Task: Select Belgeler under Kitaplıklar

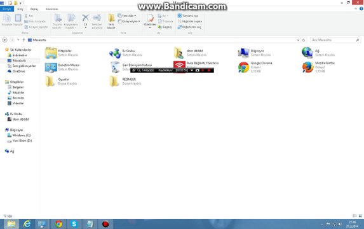Action: [x=15, y=87]
